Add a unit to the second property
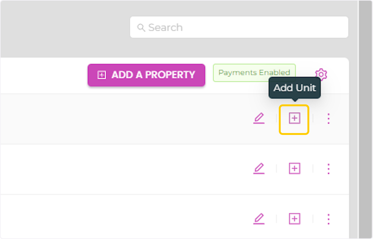Screen dimensions: 373x239 pos(294,169)
